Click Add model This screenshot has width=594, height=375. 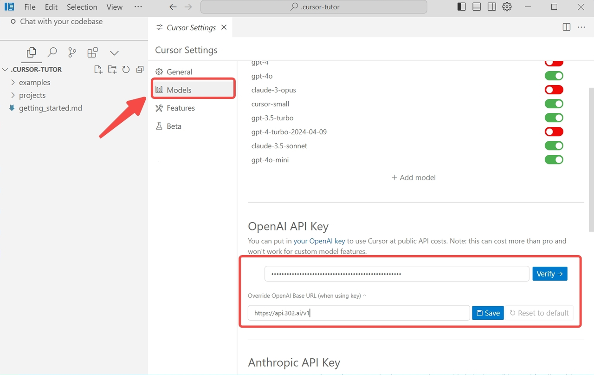tap(413, 178)
